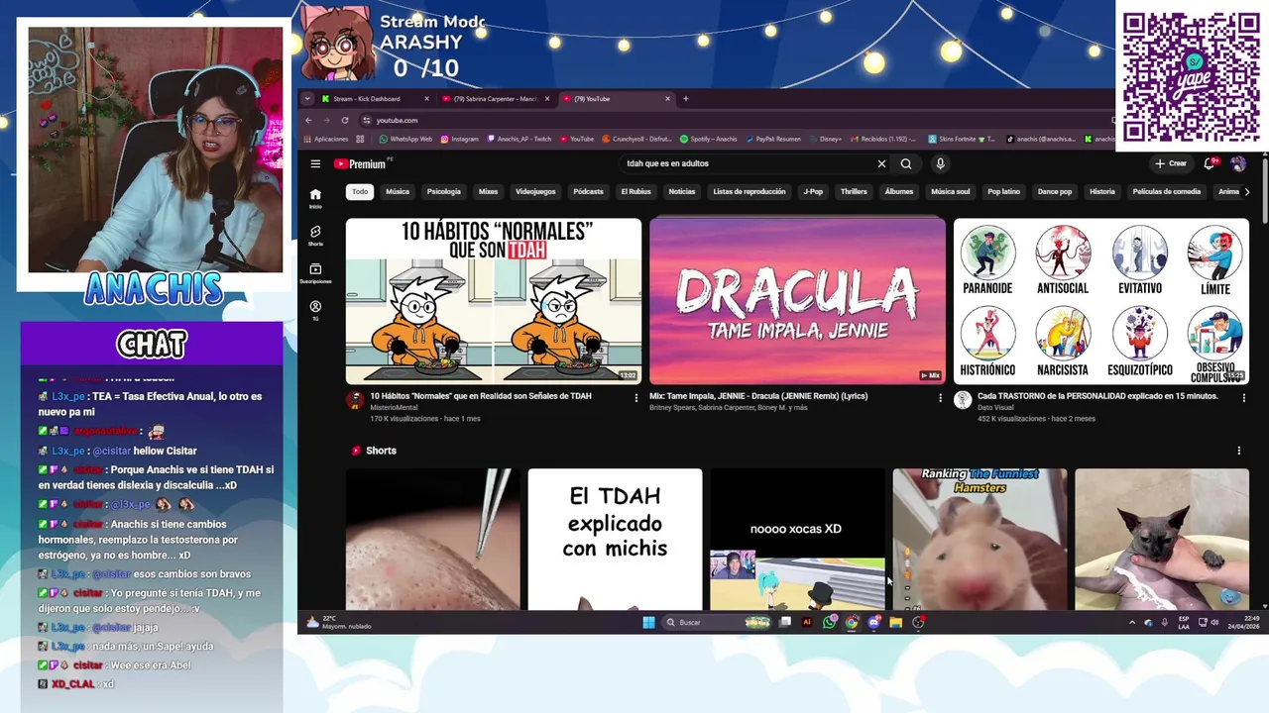The image size is (1269, 713).
Task: Switch to Sabrina Carpenter tab
Action: click(x=496, y=99)
